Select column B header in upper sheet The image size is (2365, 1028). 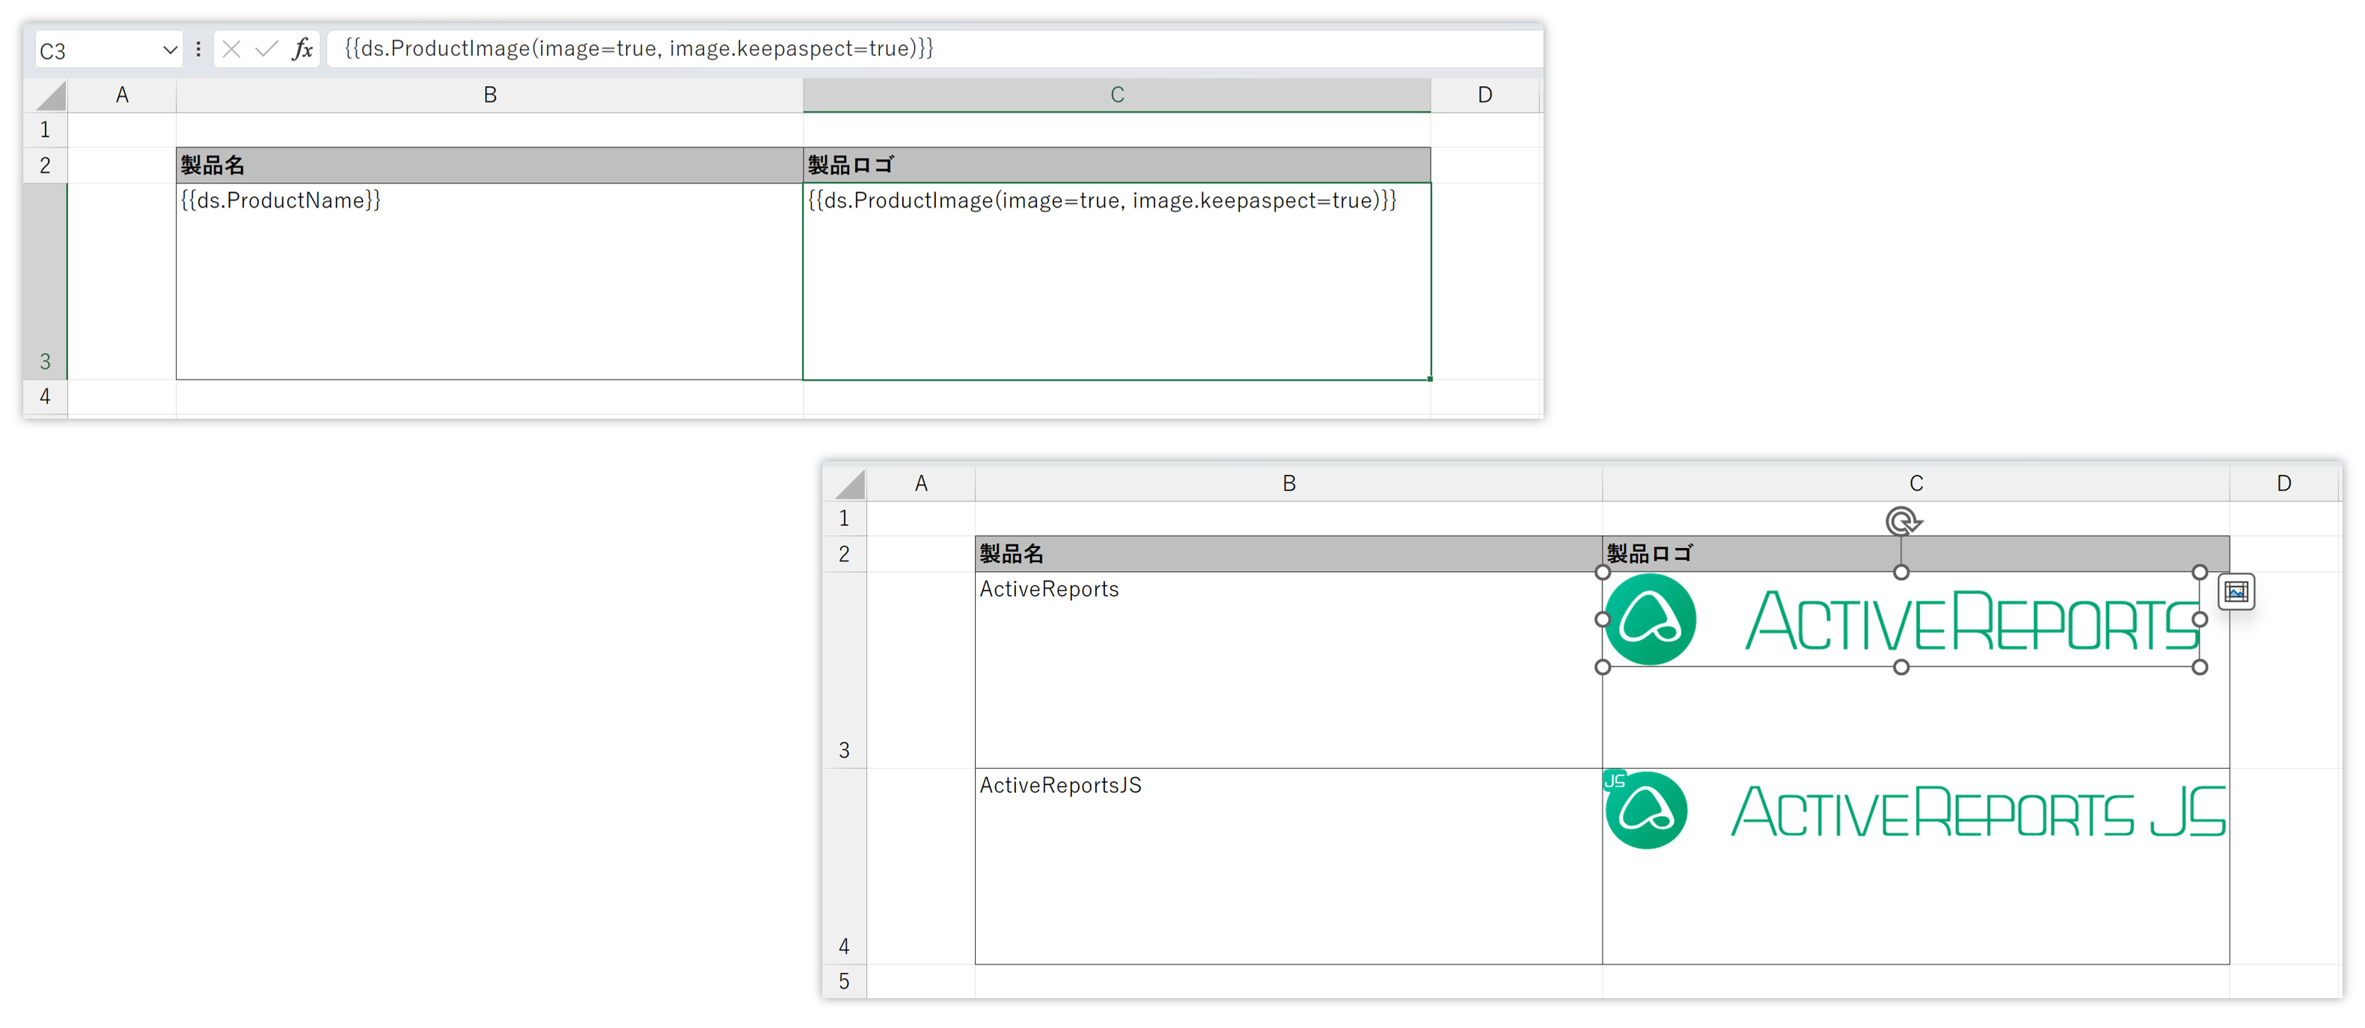(x=490, y=96)
